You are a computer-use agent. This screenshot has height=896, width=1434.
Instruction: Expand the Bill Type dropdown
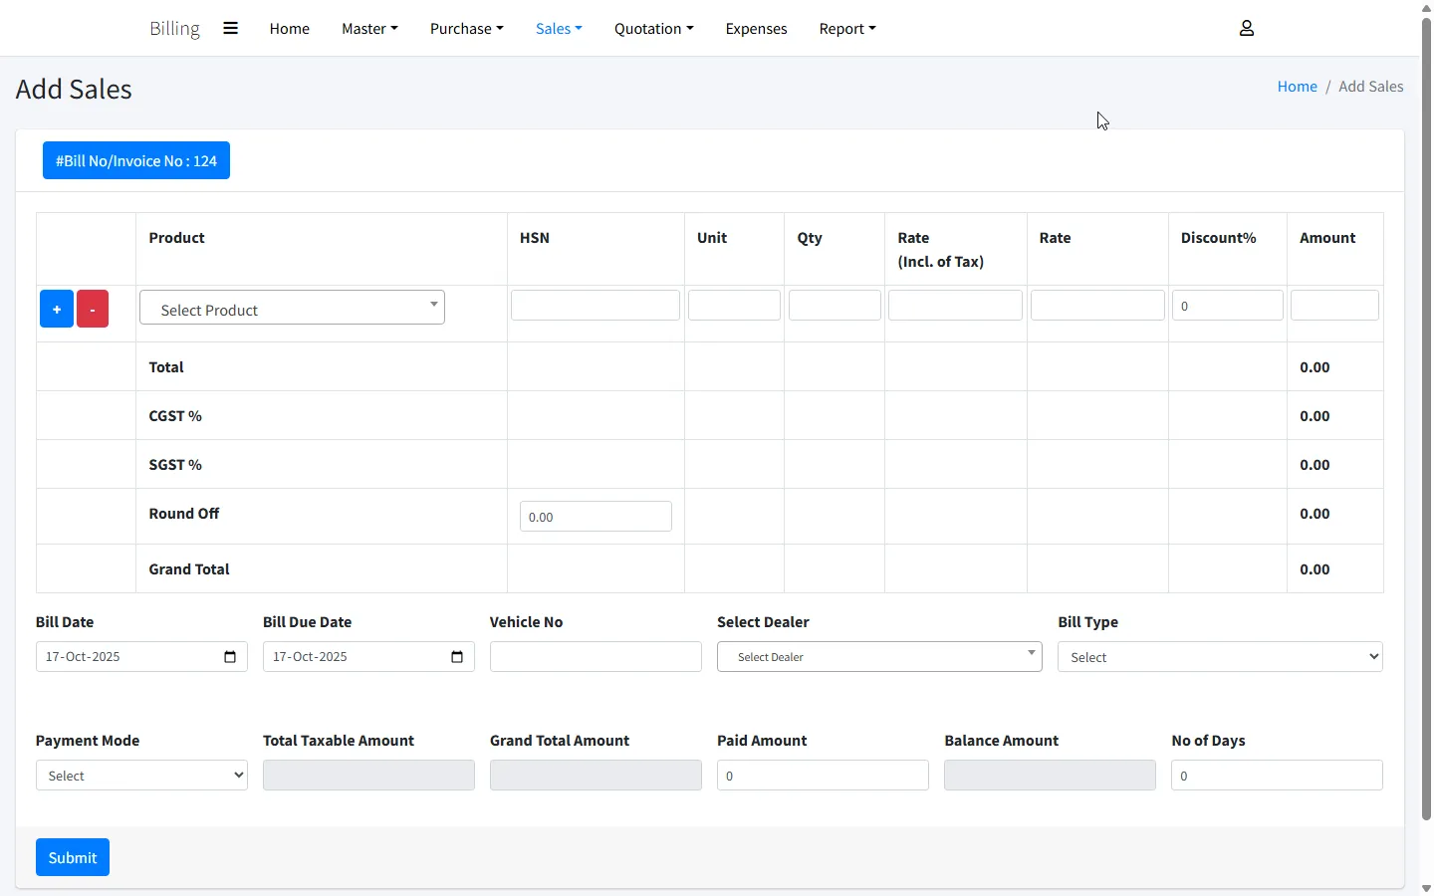click(1219, 657)
